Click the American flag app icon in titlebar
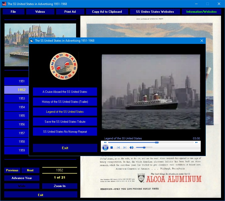The image size is (225, 201). coord(4,4)
